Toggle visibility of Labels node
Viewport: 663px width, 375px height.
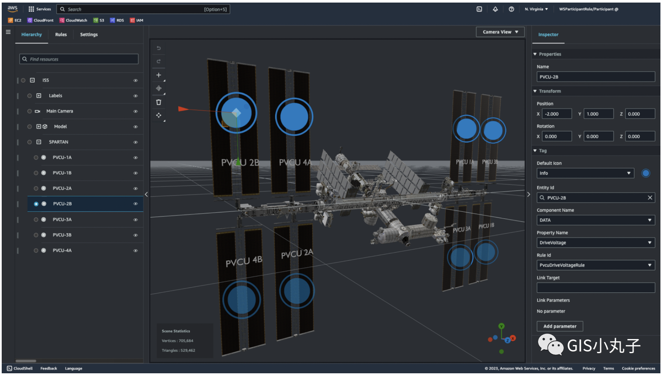tap(136, 96)
